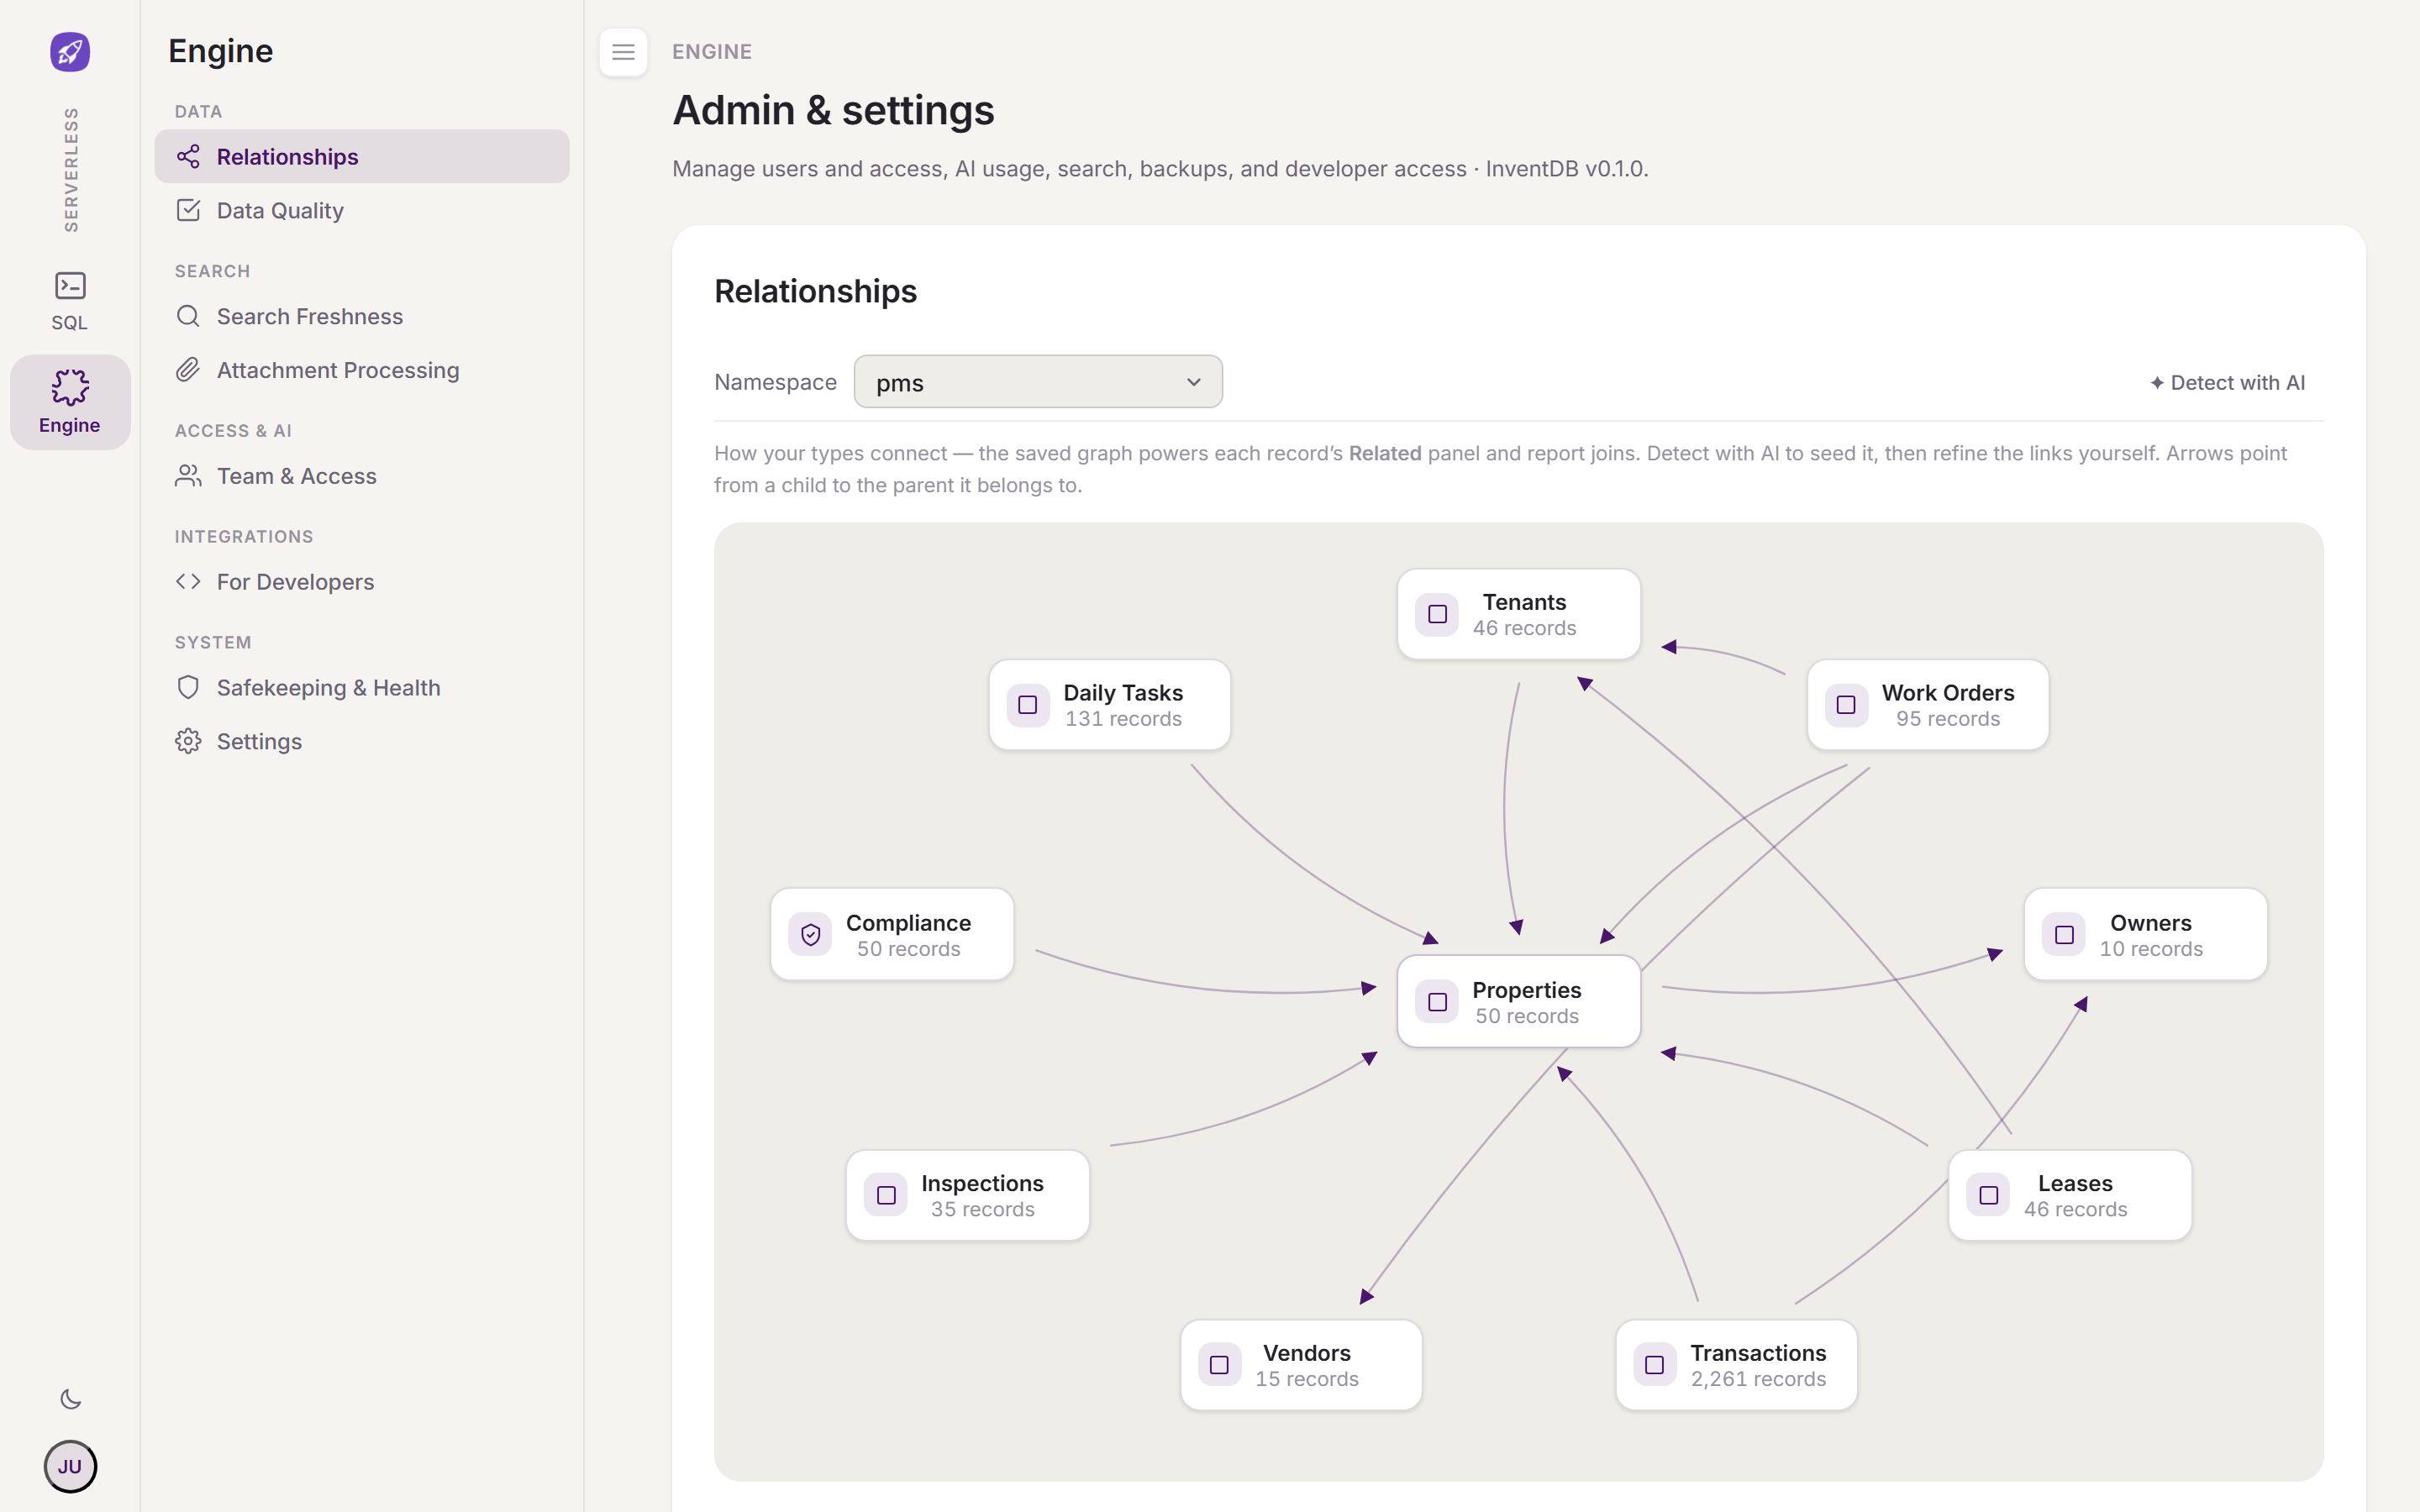
Task: Open the JU user avatar
Action: click(x=70, y=1466)
